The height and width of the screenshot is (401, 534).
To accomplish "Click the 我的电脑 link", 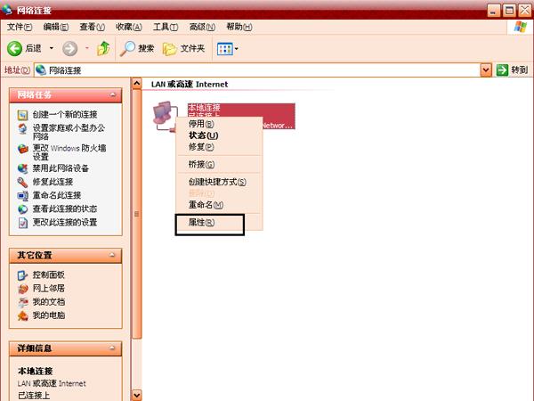I will (48, 315).
